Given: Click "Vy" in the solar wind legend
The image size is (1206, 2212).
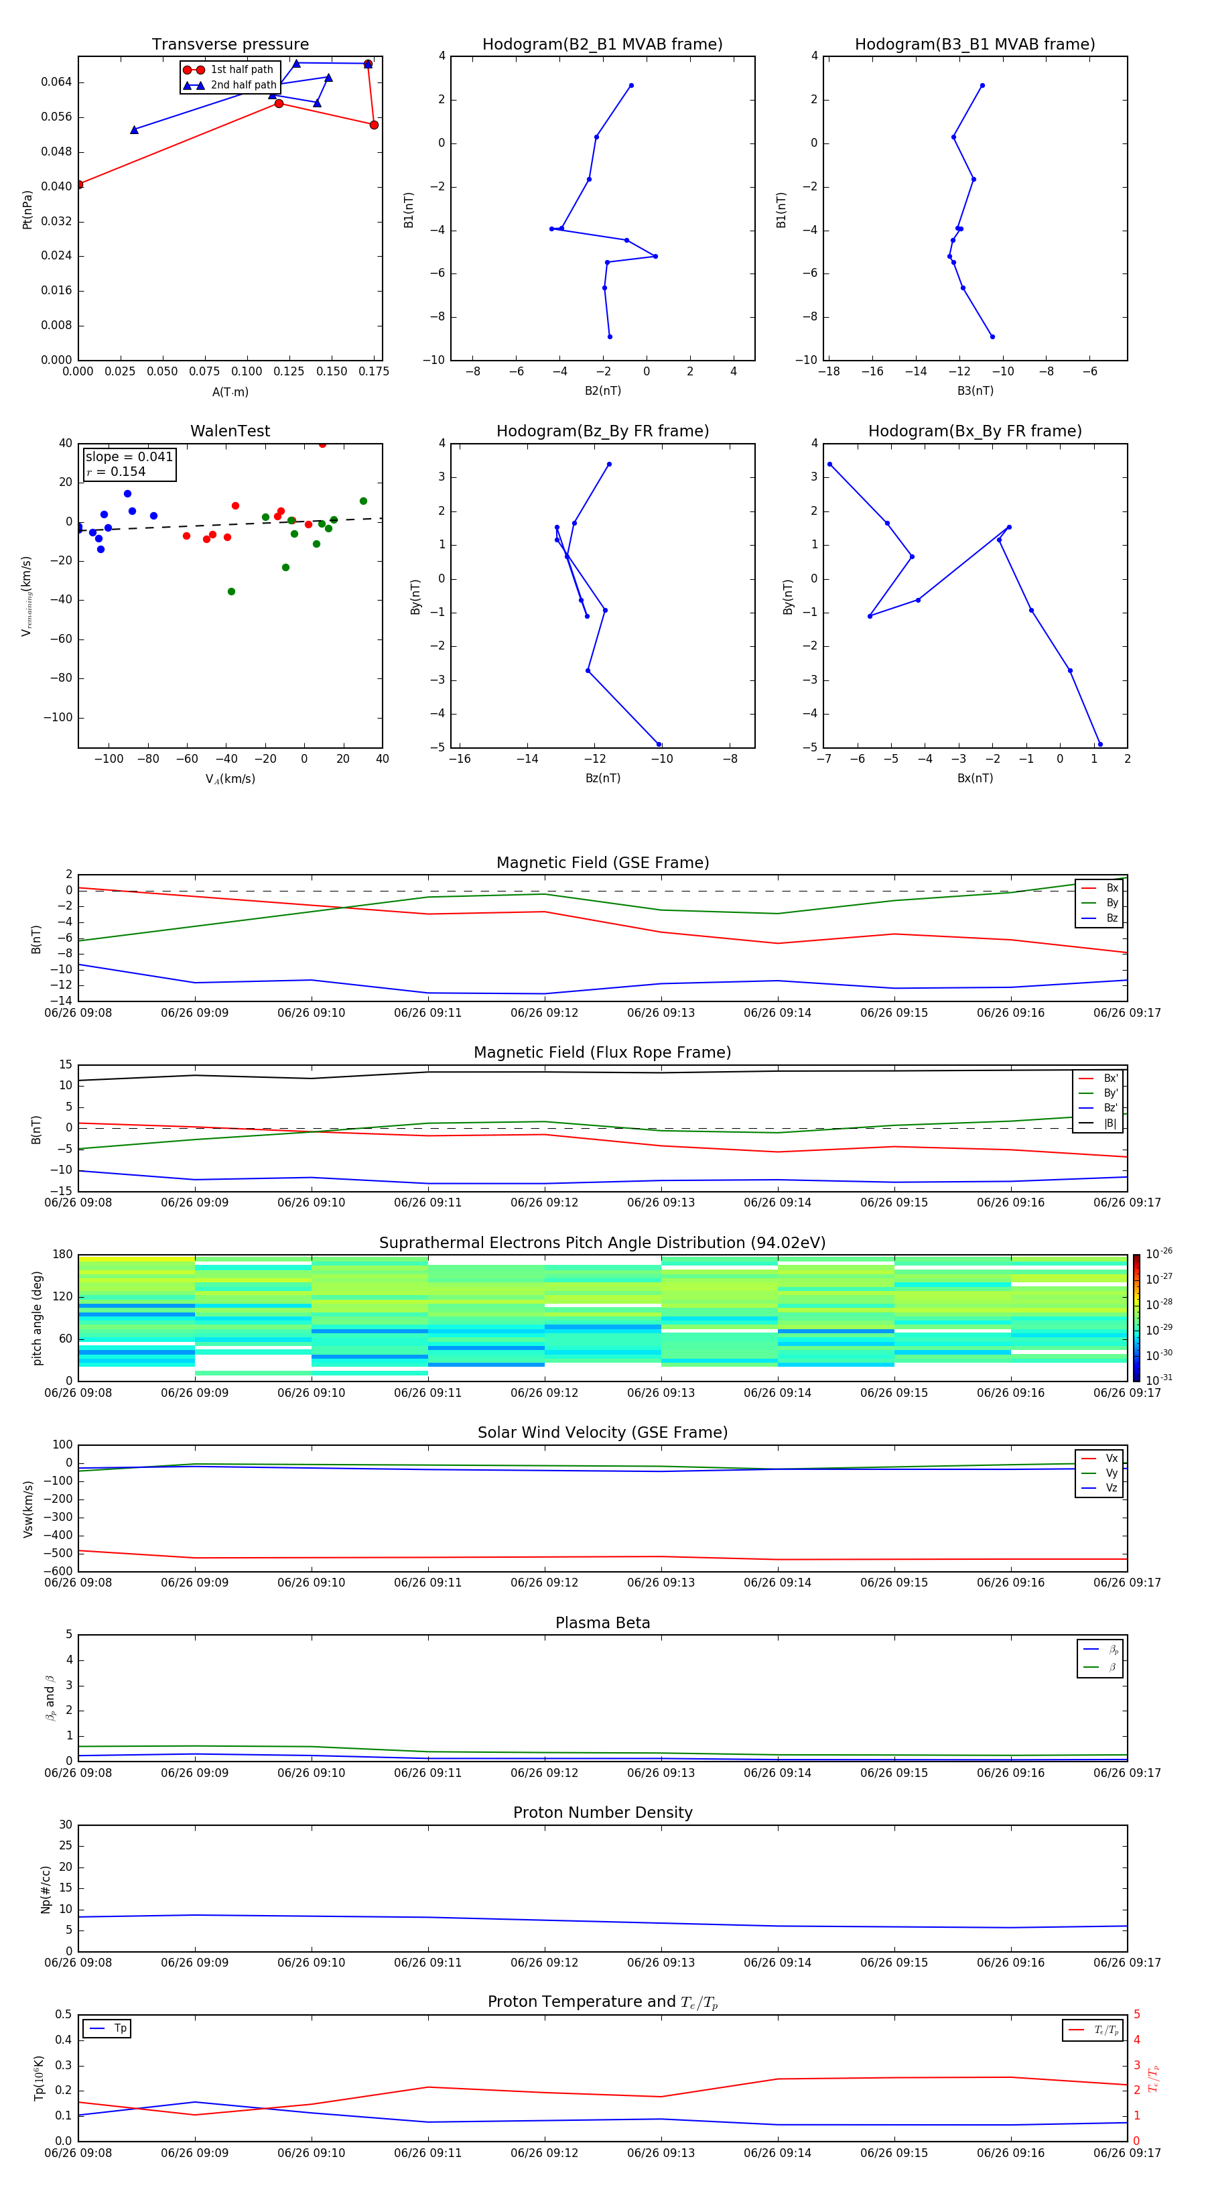Looking at the screenshot, I should click(x=1112, y=1473).
